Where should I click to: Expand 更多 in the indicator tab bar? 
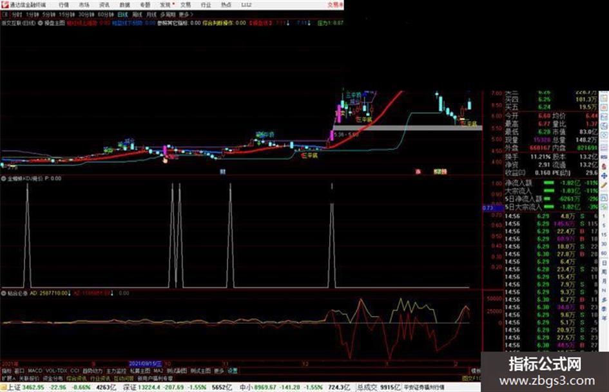[219, 371]
